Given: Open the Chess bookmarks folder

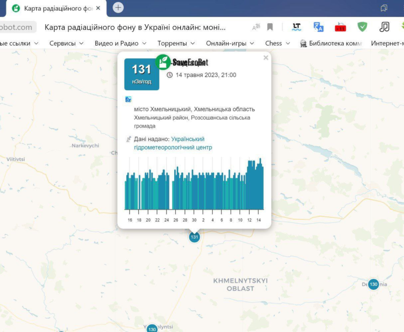Looking at the screenshot, I should click(x=277, y=43).
